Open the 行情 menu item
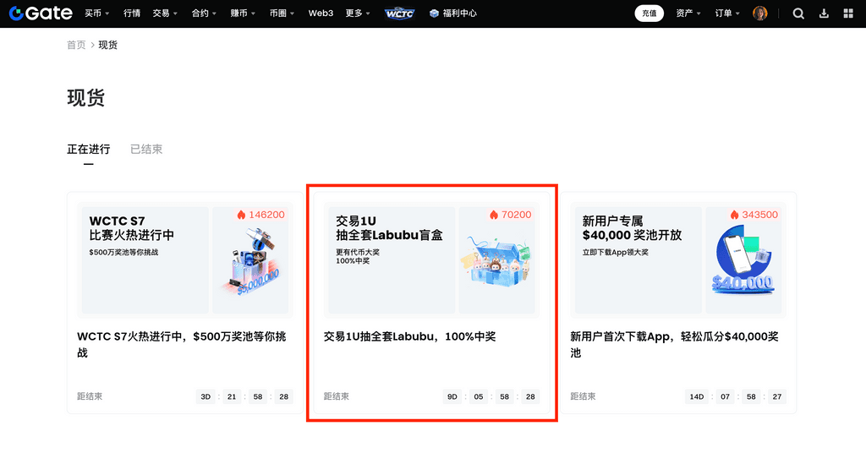The image size is (866, 453). point(132,14)
